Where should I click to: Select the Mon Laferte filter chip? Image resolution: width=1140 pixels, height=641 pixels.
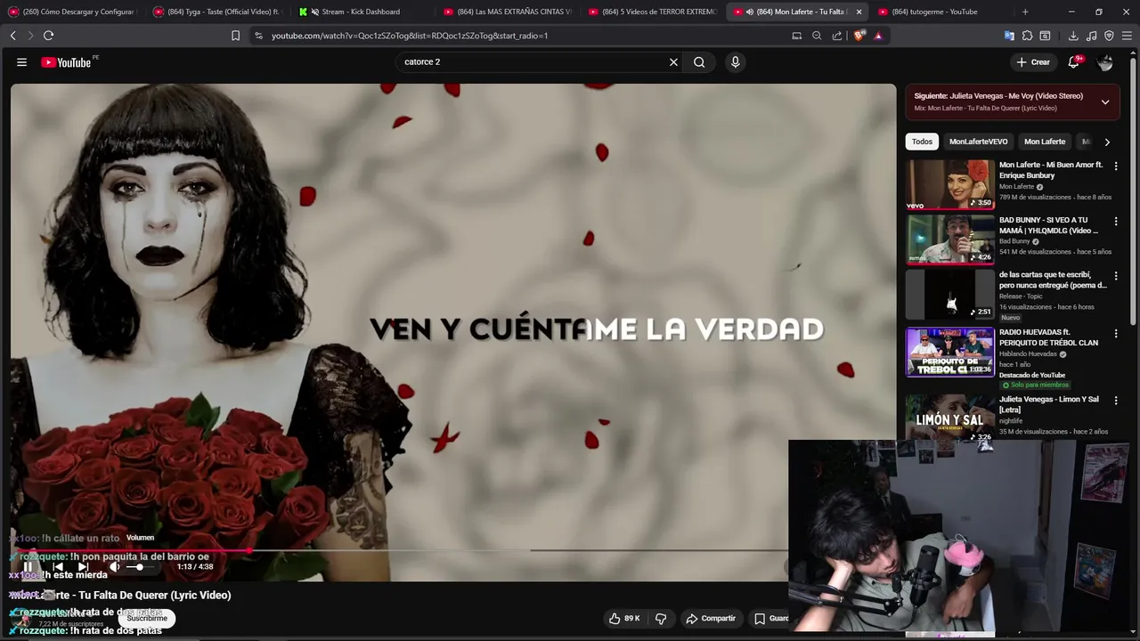[x=1045, y=142]
